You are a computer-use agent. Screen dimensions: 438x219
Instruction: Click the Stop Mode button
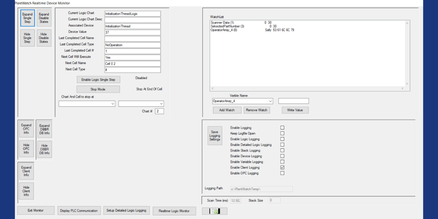coord(98,89)
